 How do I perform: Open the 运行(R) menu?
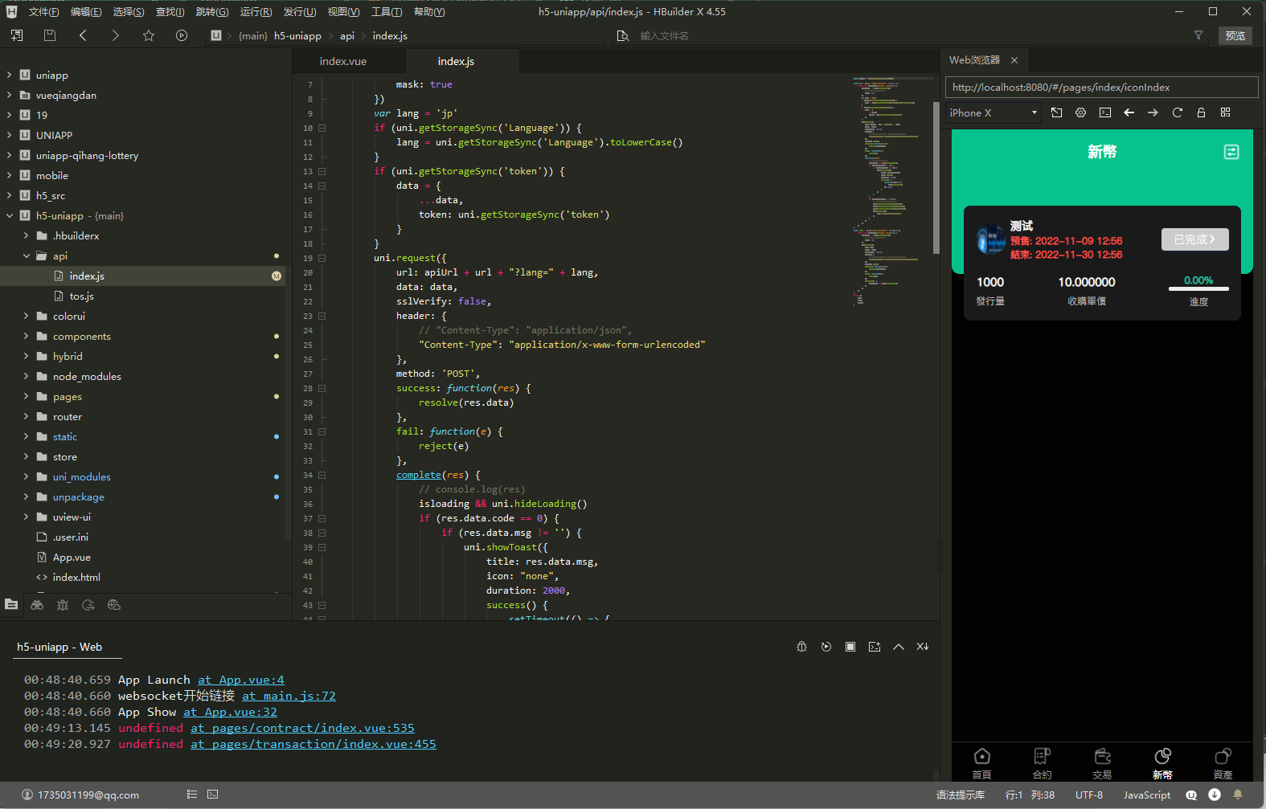(256, 12)
